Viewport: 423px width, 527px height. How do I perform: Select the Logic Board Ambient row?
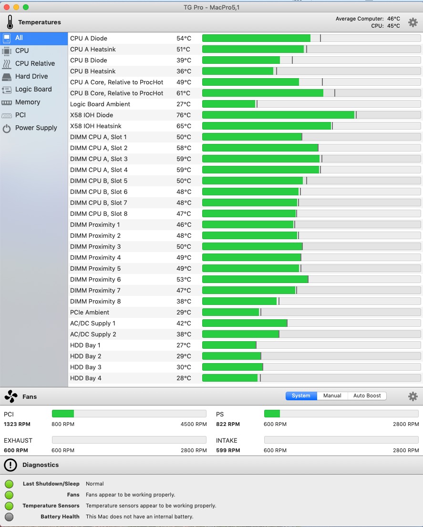(245, 104)
